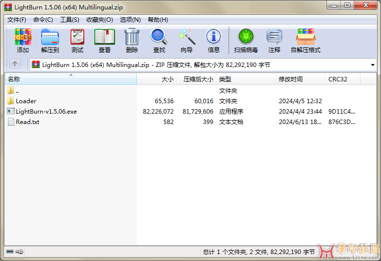Click the 文本文档 type cell
The width and height of the screenshot is (381, 261).
tap(231, 122)
